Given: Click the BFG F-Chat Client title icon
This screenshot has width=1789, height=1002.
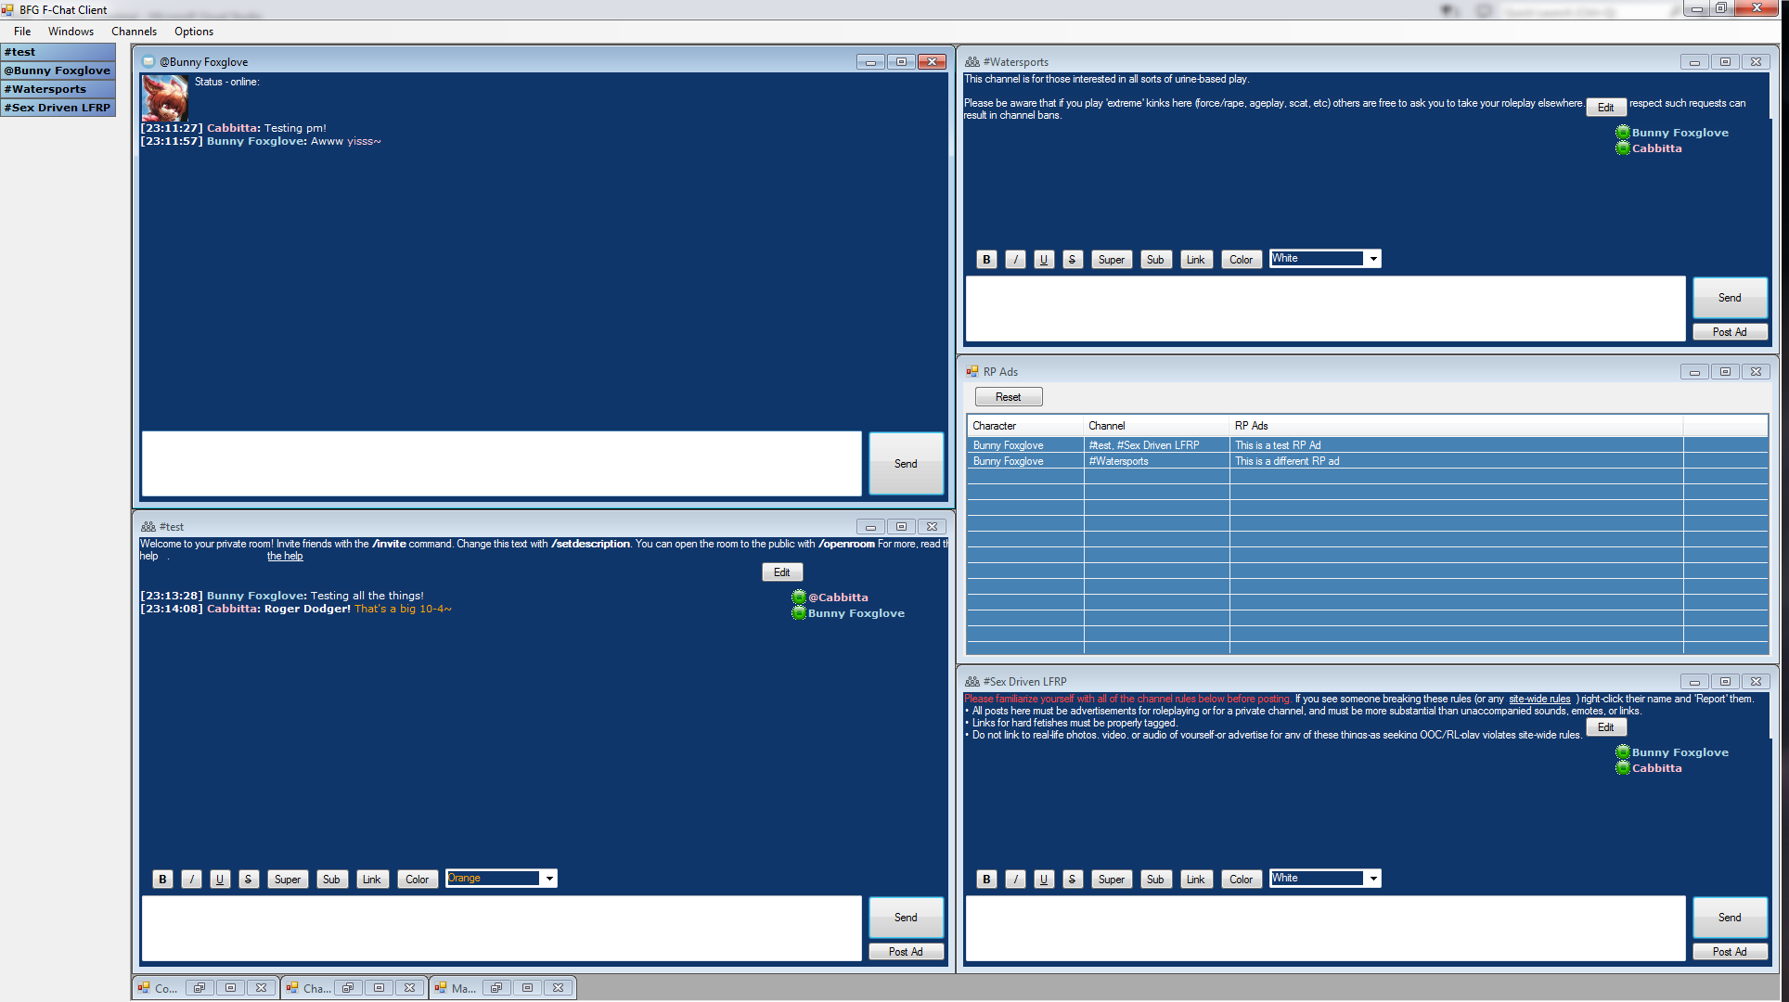Looking at the screenshot, I should point(7,9).
